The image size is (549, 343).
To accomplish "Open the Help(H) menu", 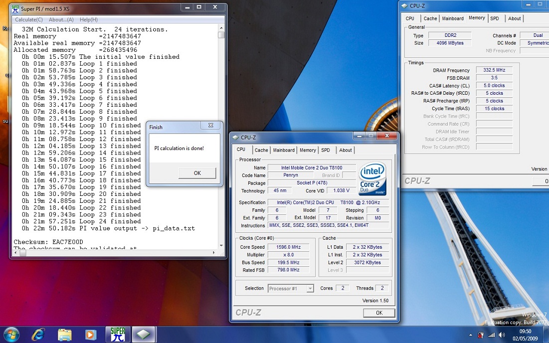I will click(x=89, y=19).
